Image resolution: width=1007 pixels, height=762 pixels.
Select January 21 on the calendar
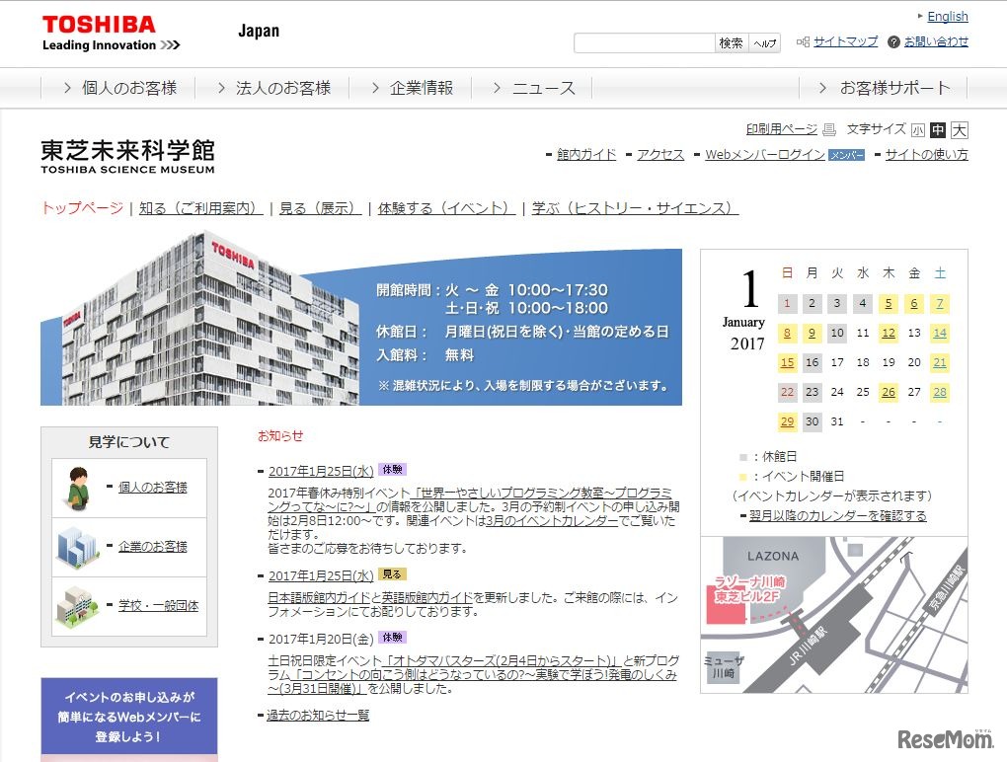(x=940, y=362)
